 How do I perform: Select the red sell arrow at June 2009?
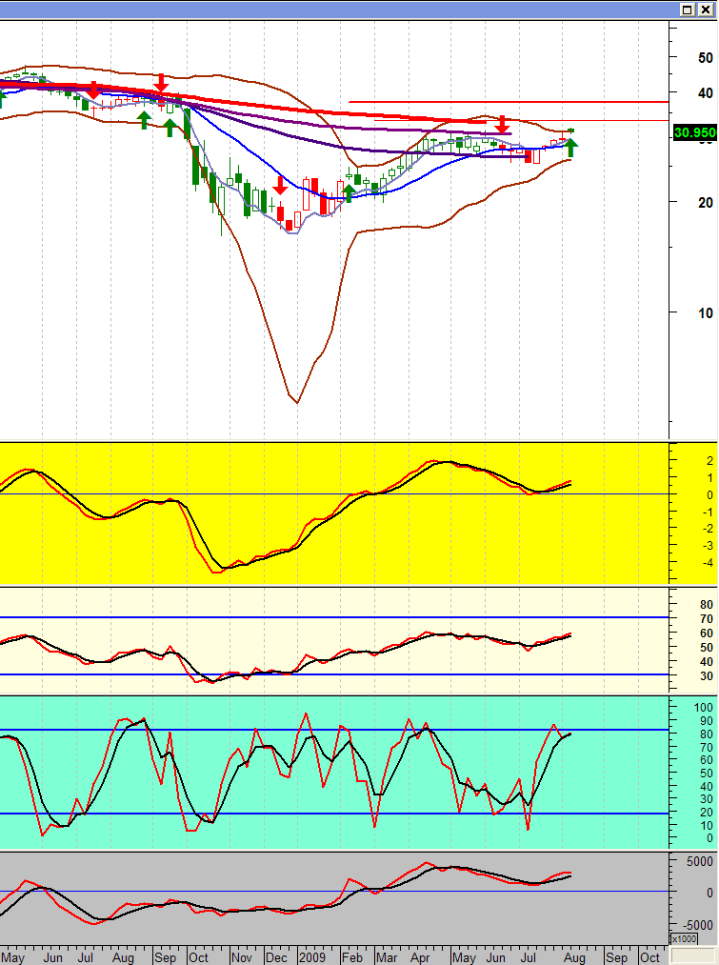tap(503, 125)
